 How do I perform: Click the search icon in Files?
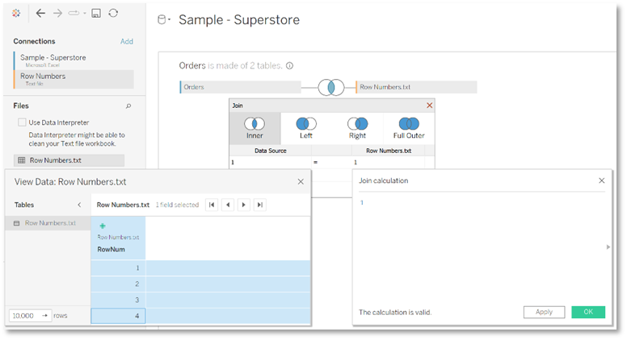(x=128, y=106)
